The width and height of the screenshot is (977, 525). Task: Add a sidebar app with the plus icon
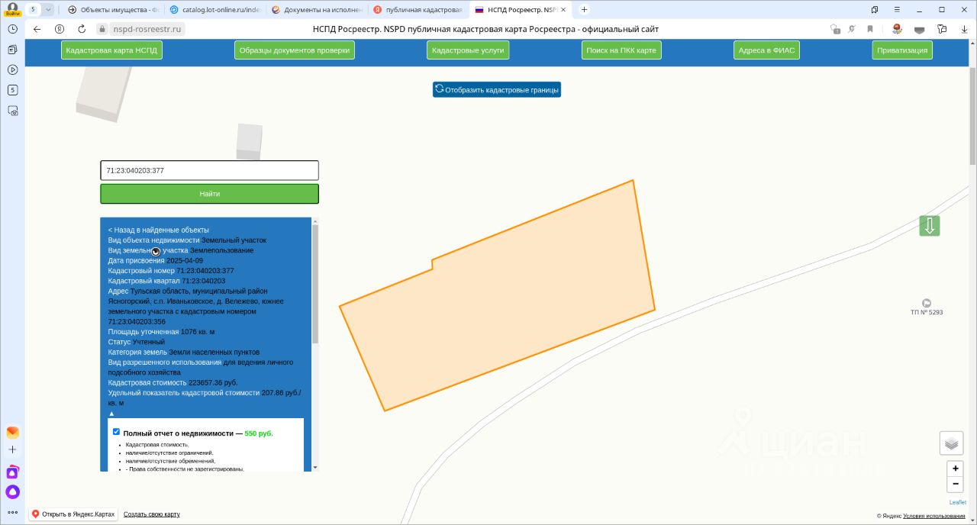pyautogui.click(x=12, y=450)
